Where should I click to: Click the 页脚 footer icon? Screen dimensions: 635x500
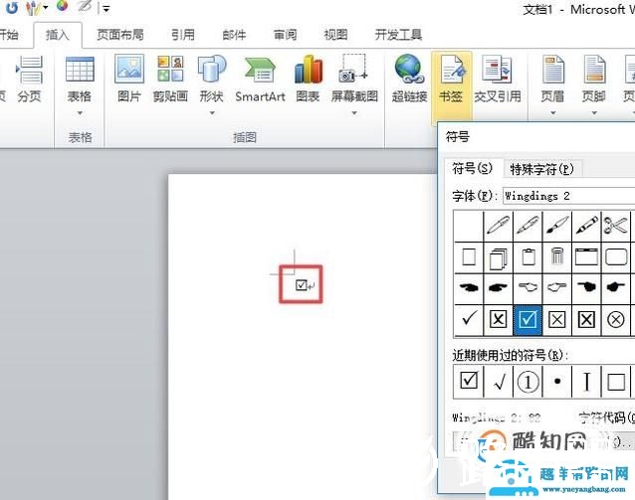pos(594,70)
